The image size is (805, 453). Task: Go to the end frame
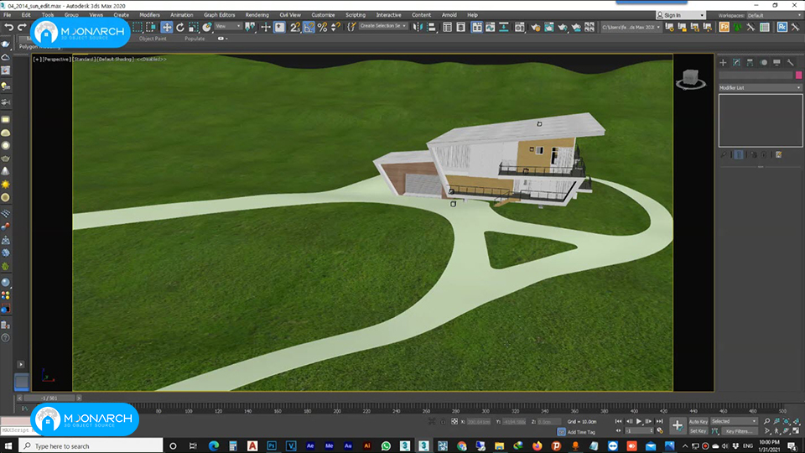tap(659, 421)
